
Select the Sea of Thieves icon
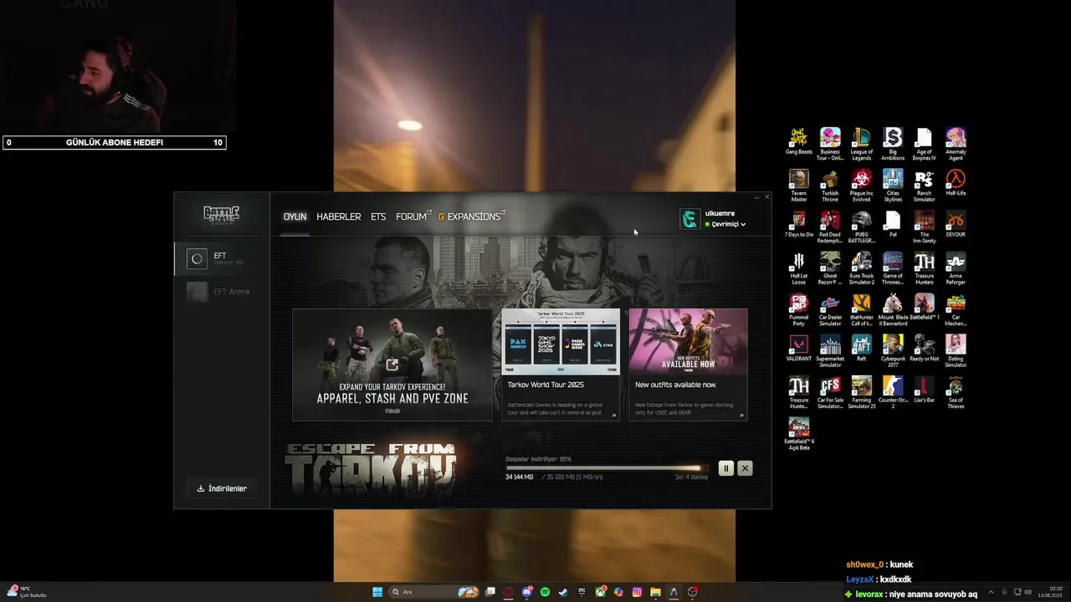pyautogui.click(x=956, y=391)
